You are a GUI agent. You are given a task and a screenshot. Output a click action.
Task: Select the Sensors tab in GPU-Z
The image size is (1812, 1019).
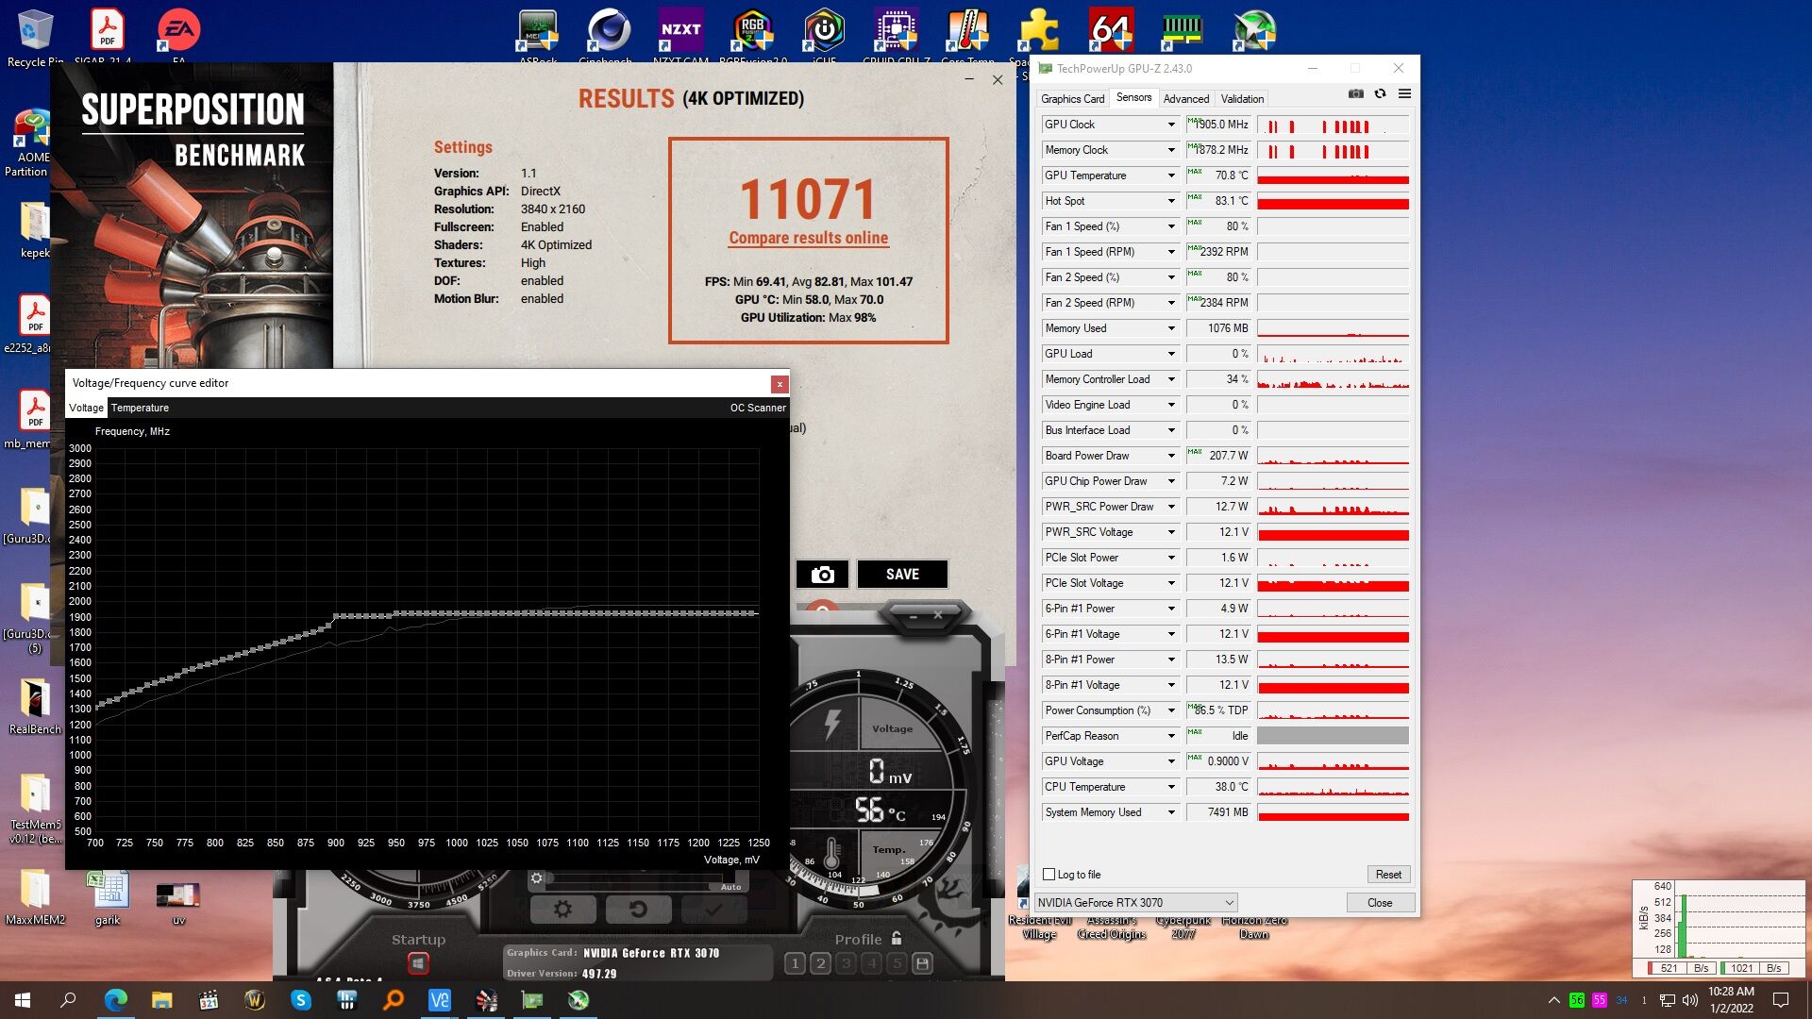(1133, 98)
